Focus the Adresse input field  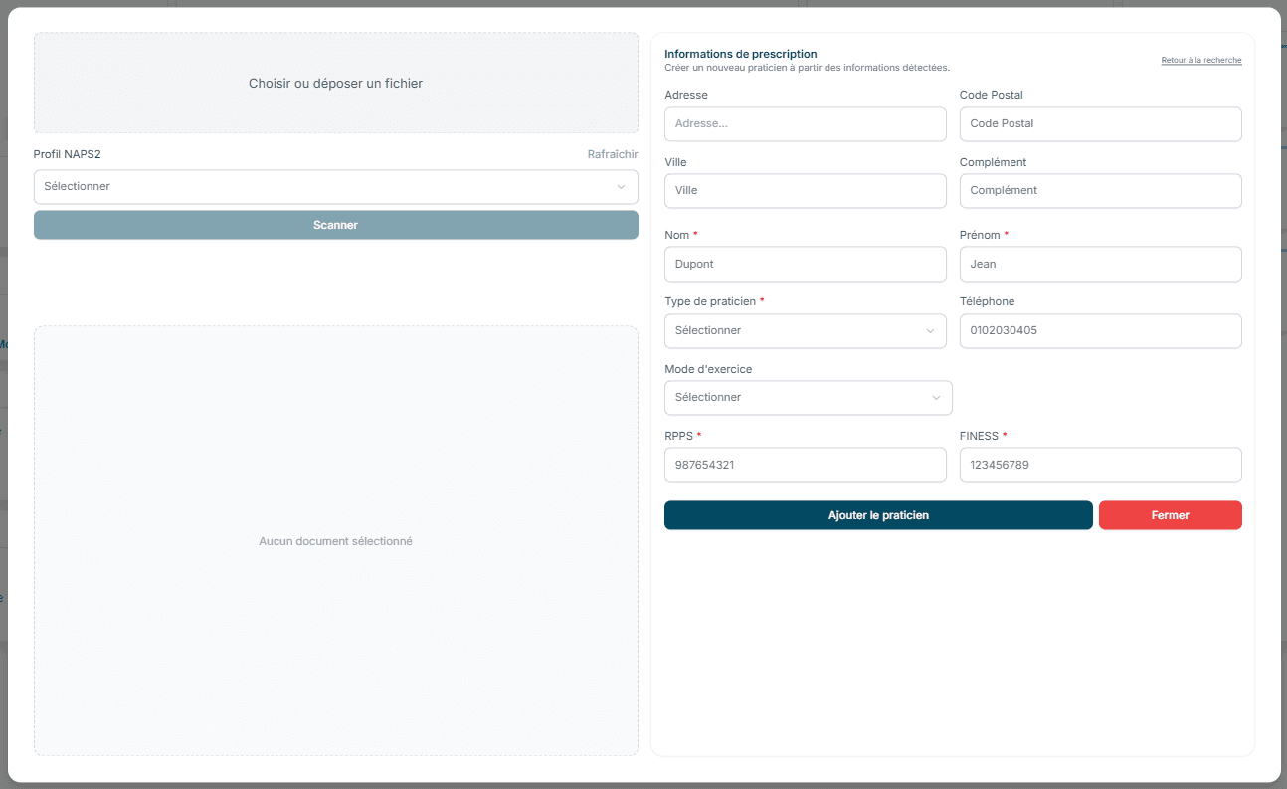coord(806,124)
